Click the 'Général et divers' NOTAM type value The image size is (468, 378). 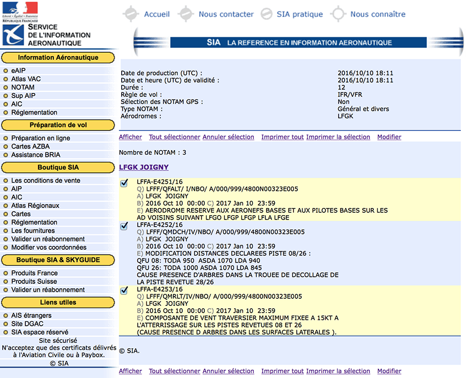click(x=363, y=109)
